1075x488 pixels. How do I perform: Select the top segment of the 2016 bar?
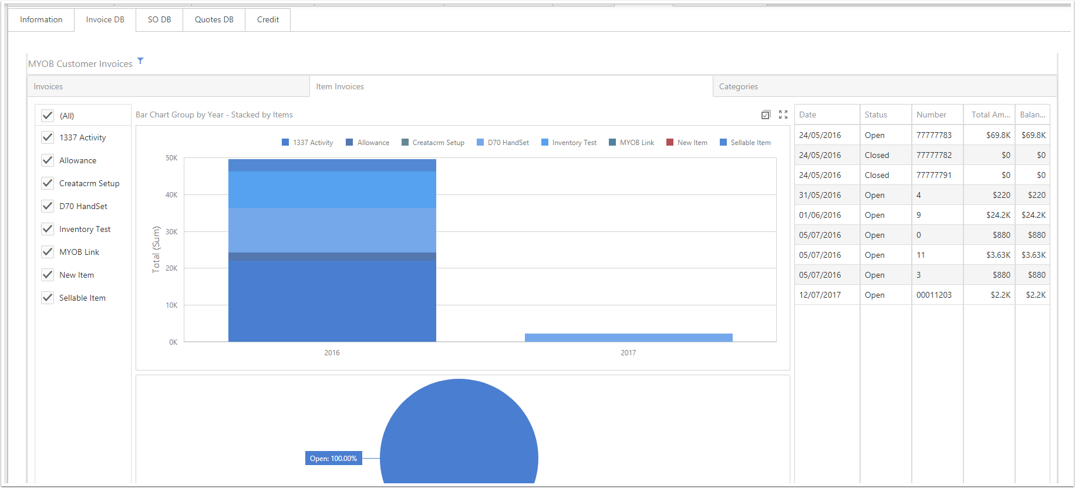tap(332, 165)
